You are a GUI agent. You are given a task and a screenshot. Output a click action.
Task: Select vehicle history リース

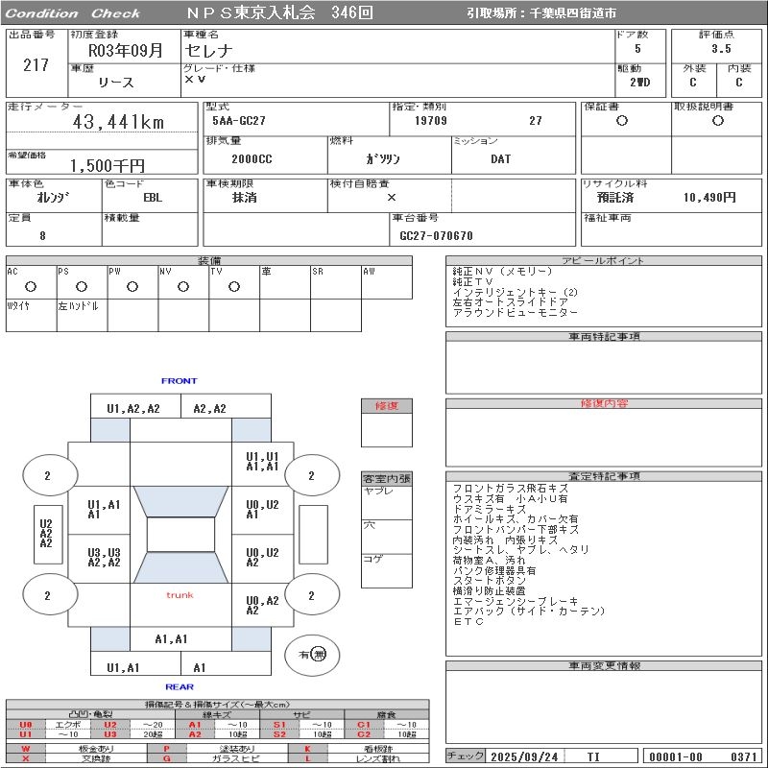115,83
